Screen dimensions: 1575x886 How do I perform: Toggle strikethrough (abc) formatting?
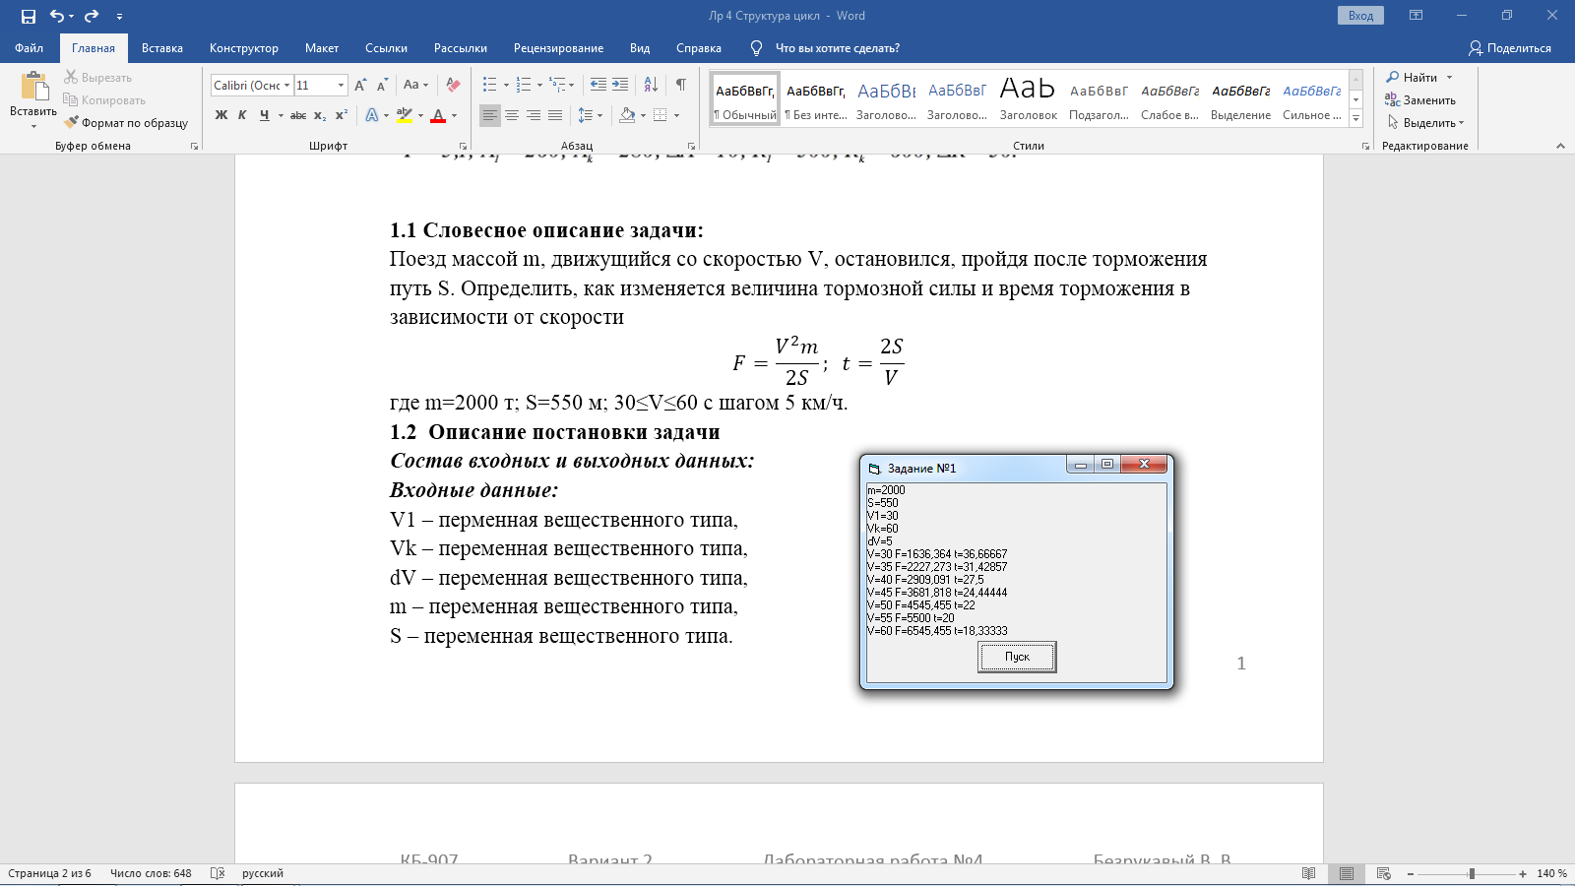point(298,115)
